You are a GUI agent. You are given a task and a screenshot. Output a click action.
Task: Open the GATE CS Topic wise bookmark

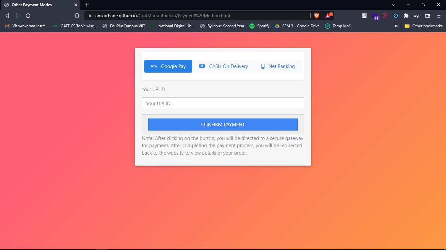click(x=75, y=26)
